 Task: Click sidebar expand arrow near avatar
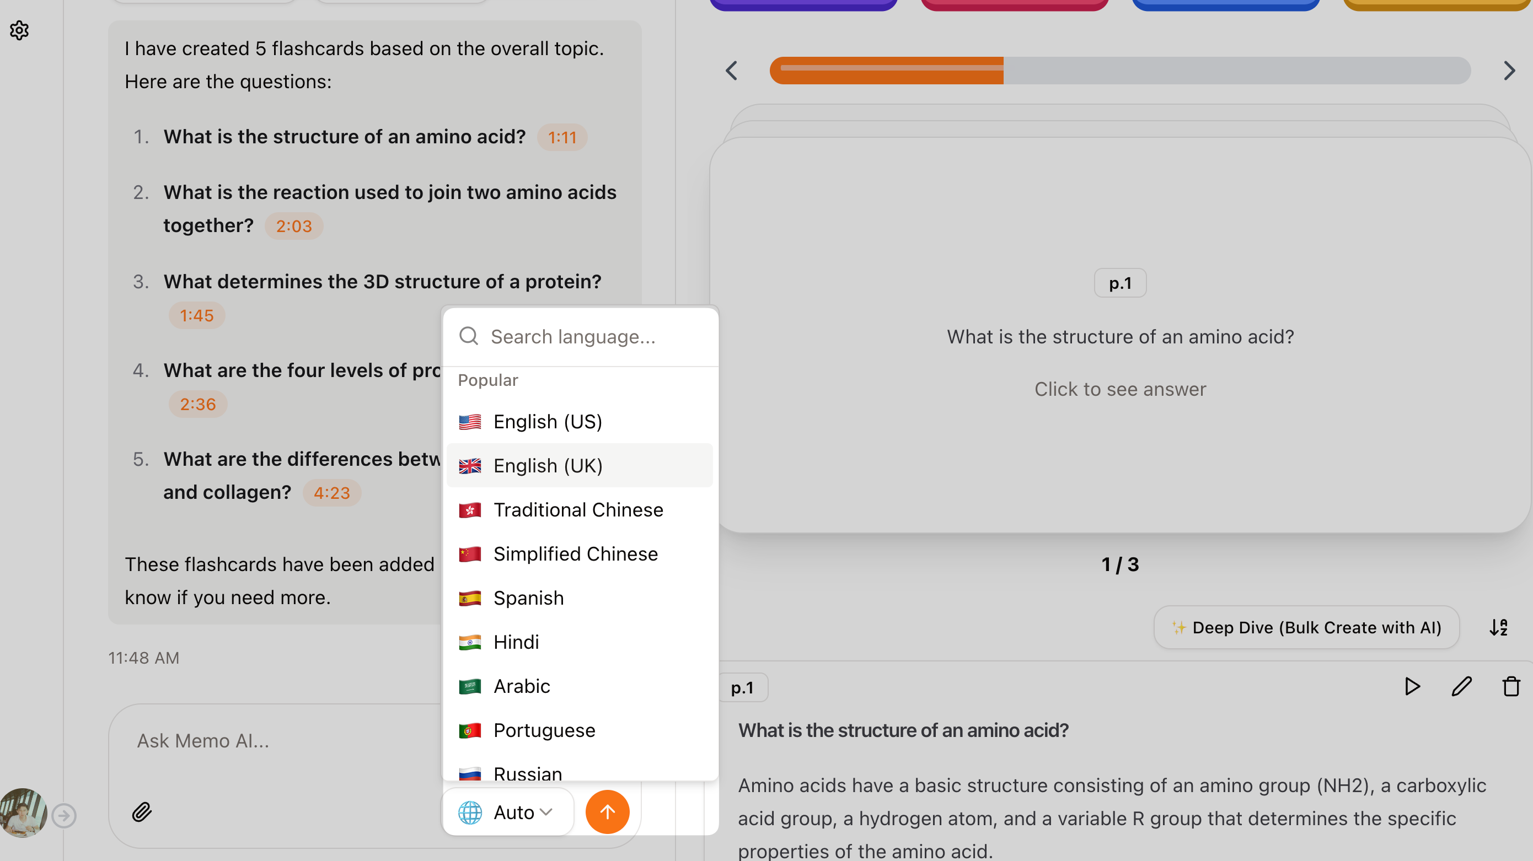[x=63, y=815]
